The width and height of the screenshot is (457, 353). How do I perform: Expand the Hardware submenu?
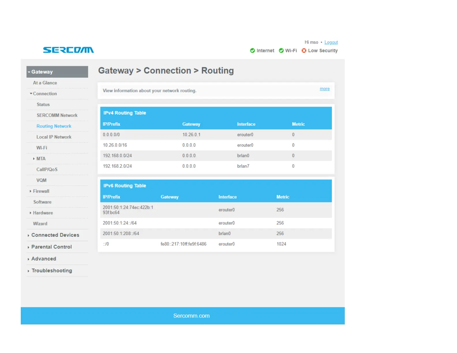coord(43,213)
